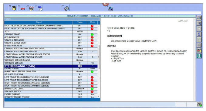This screenshot has width=206, height=111.
Task: Select the YAW RATE SENSOR STATUS row
Action: pyautogui.click(x=51, y=60)
